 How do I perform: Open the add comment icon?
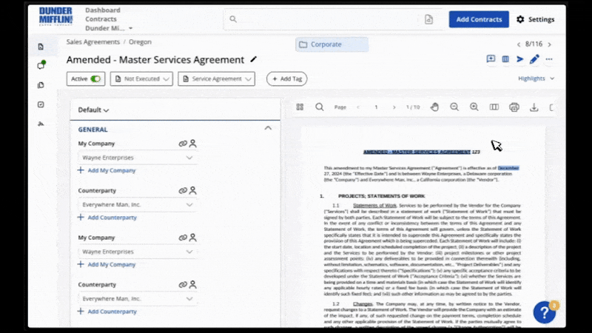[491, 59]
